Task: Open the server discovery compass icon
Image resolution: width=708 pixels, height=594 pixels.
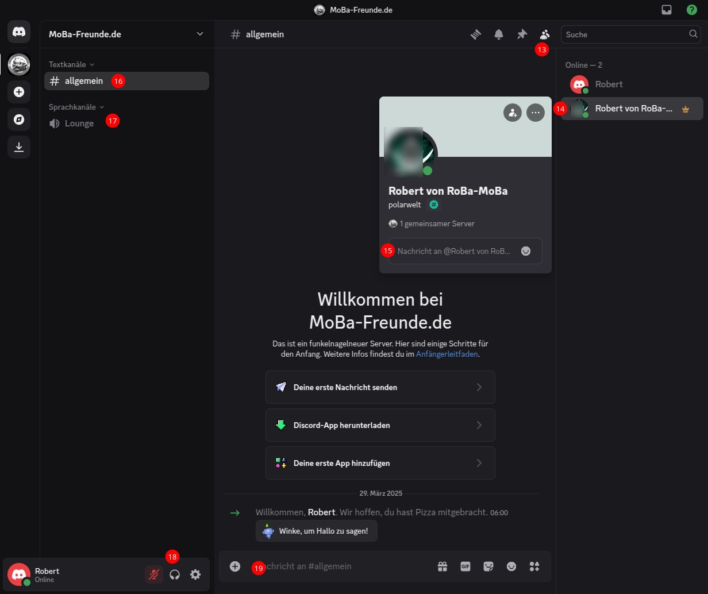Action: (19, 119)
